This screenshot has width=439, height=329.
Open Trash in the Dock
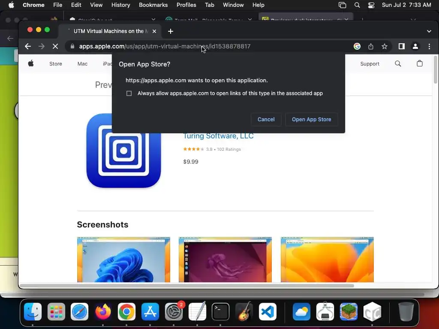(x=406, y=311)
